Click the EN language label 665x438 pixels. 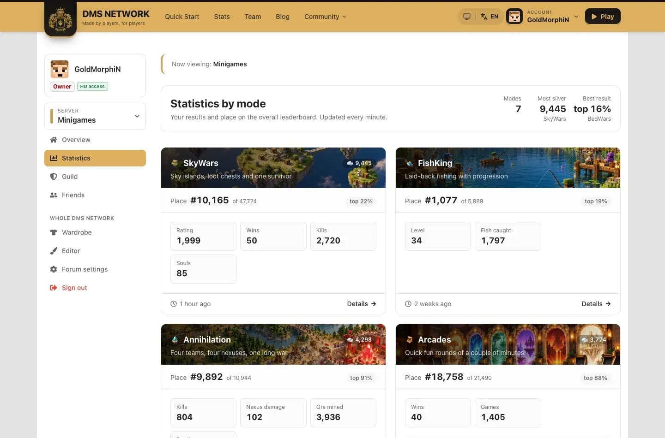(x=494, y=17)
